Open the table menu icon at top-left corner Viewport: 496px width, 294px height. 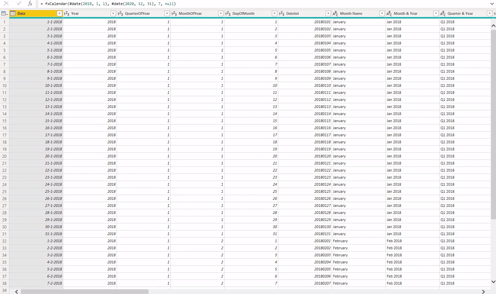4,13
